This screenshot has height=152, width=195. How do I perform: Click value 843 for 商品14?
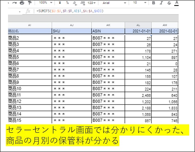165,114
